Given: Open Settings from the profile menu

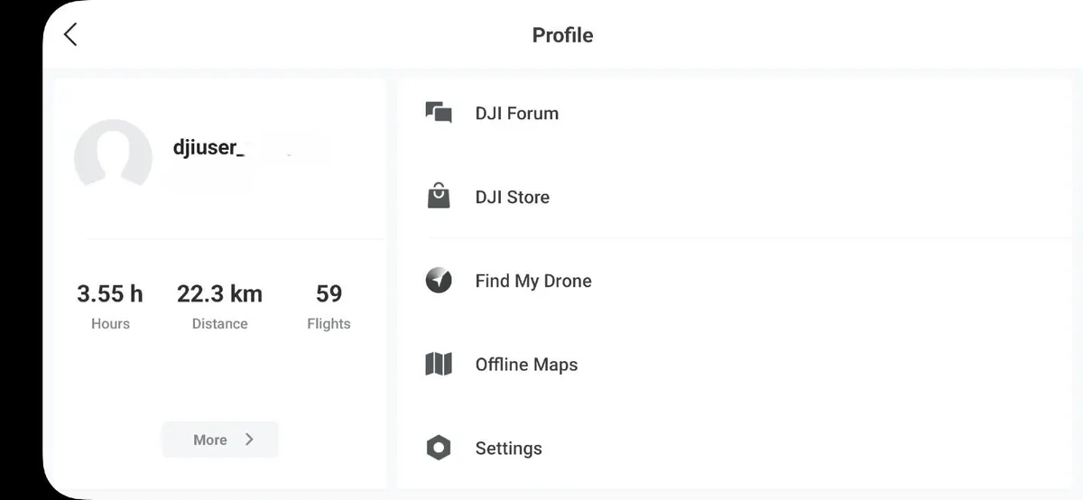Looking at the screenshot, I should tap(734, 448).
